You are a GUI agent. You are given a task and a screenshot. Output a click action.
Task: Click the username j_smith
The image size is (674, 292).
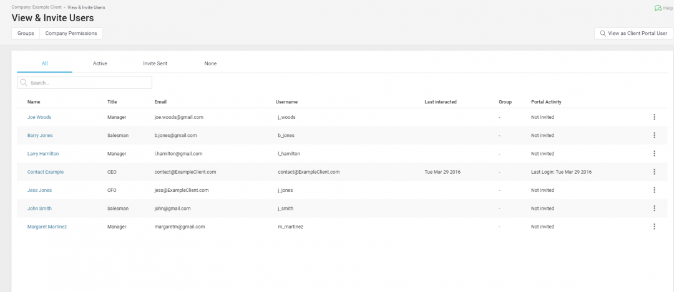286,208
